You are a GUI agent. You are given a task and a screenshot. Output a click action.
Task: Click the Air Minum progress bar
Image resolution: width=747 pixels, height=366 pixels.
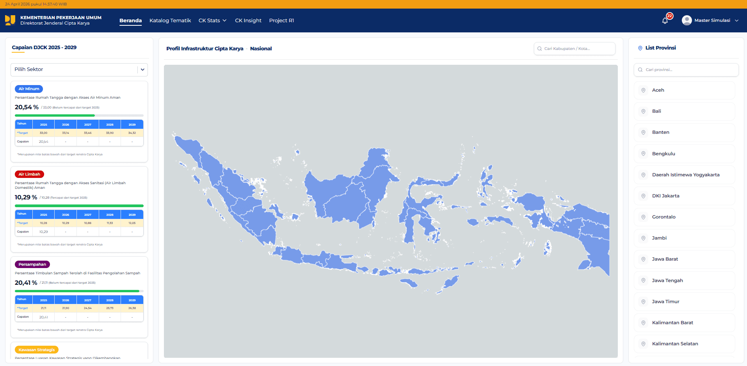[79, 115]
